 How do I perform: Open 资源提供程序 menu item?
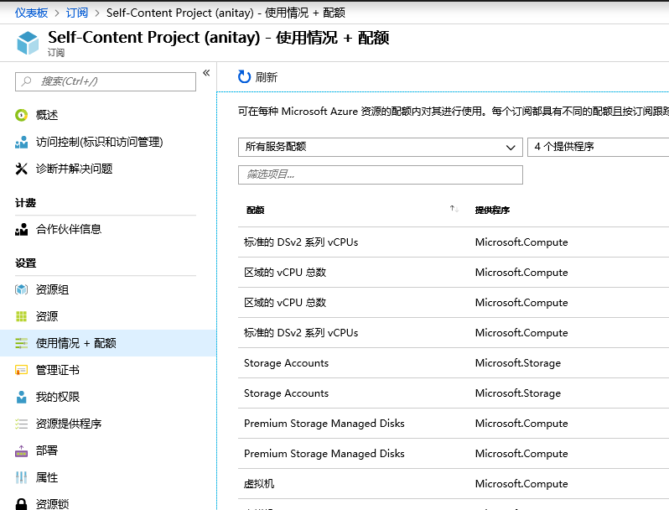tap(69, 424)
